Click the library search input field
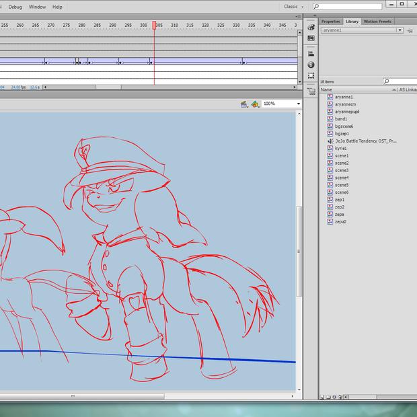Image resolution: width=417 pixels, height=417 pixels. point(402,81)
